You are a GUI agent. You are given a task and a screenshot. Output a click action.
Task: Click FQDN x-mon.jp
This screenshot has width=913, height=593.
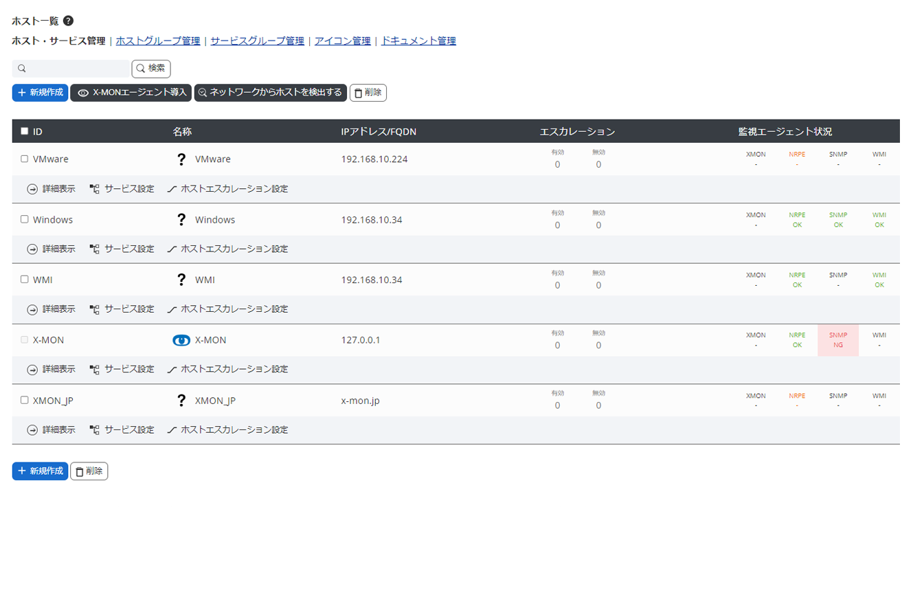click(x=360, y=401)
